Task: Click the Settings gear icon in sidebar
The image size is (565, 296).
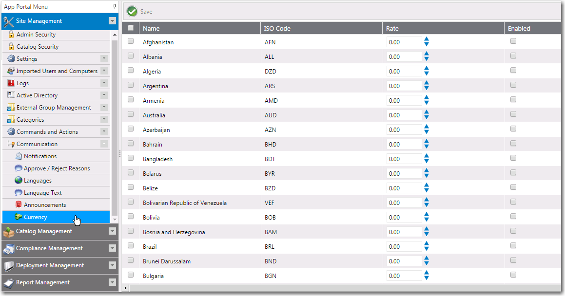Action: click(11, 59)
